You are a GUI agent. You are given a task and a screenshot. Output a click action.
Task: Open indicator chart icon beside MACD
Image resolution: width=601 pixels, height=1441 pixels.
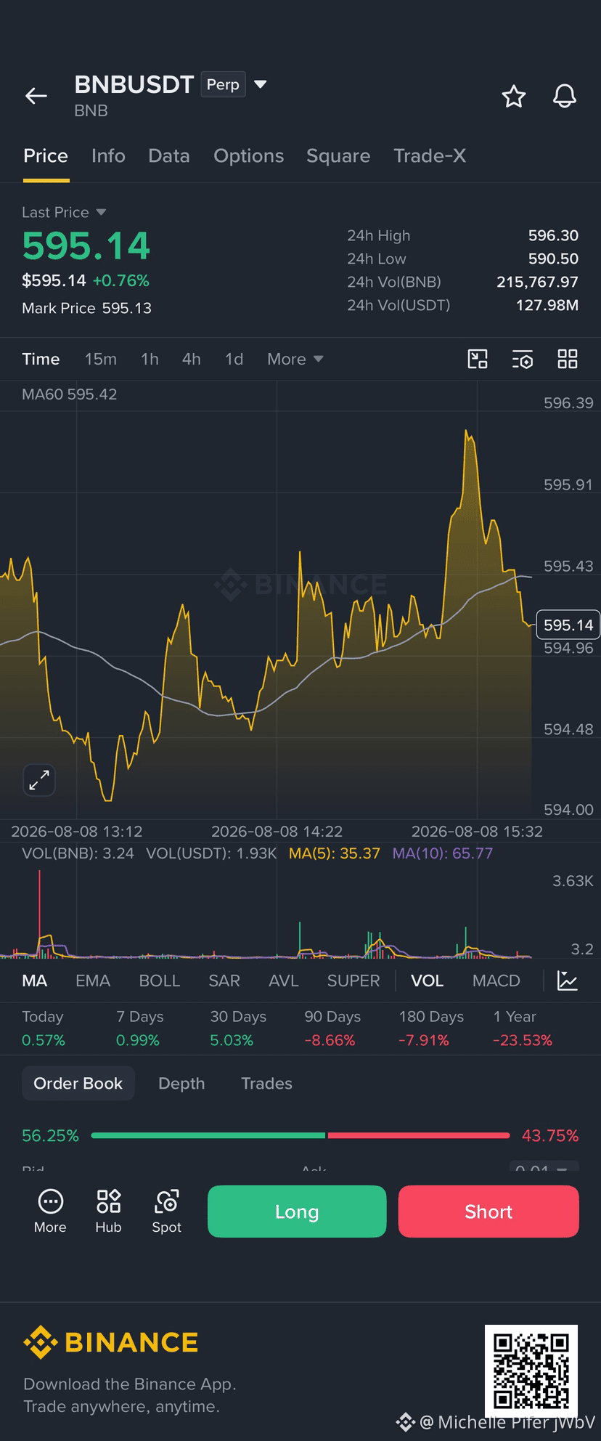pyautogui.click(x=568, y=981)
